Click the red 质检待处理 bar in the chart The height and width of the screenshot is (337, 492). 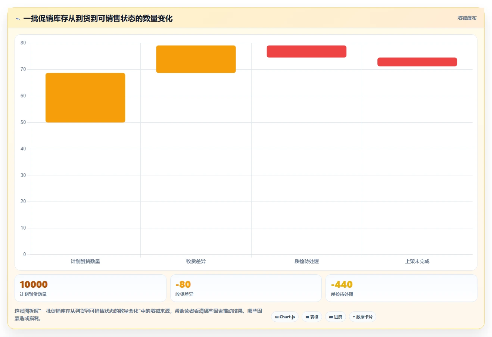click(x=306, y=52)
